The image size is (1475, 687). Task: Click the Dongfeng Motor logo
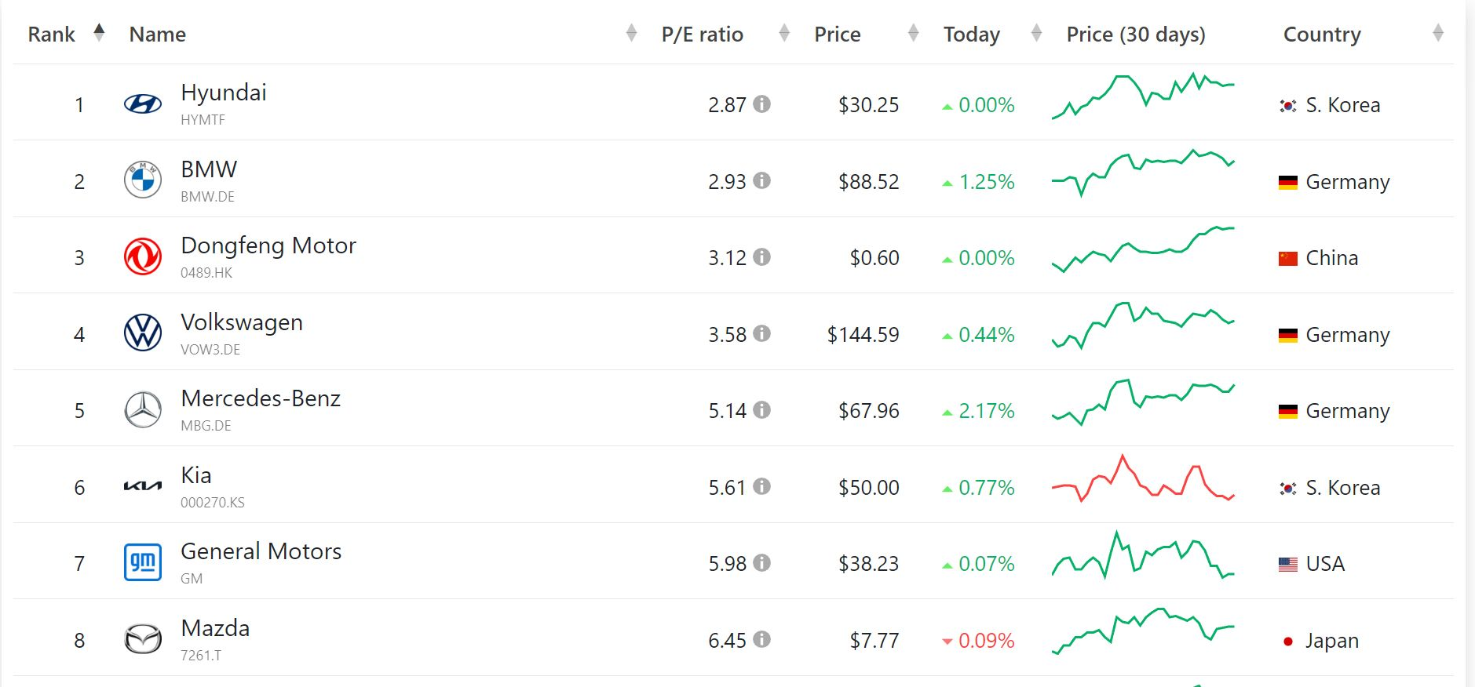[x=143, y=256]
